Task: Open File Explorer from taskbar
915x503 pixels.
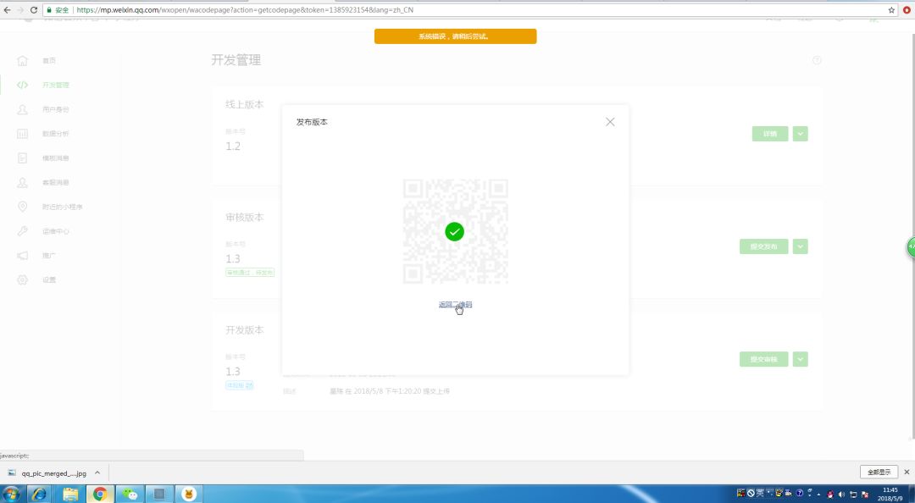Action: pos(70,495)
